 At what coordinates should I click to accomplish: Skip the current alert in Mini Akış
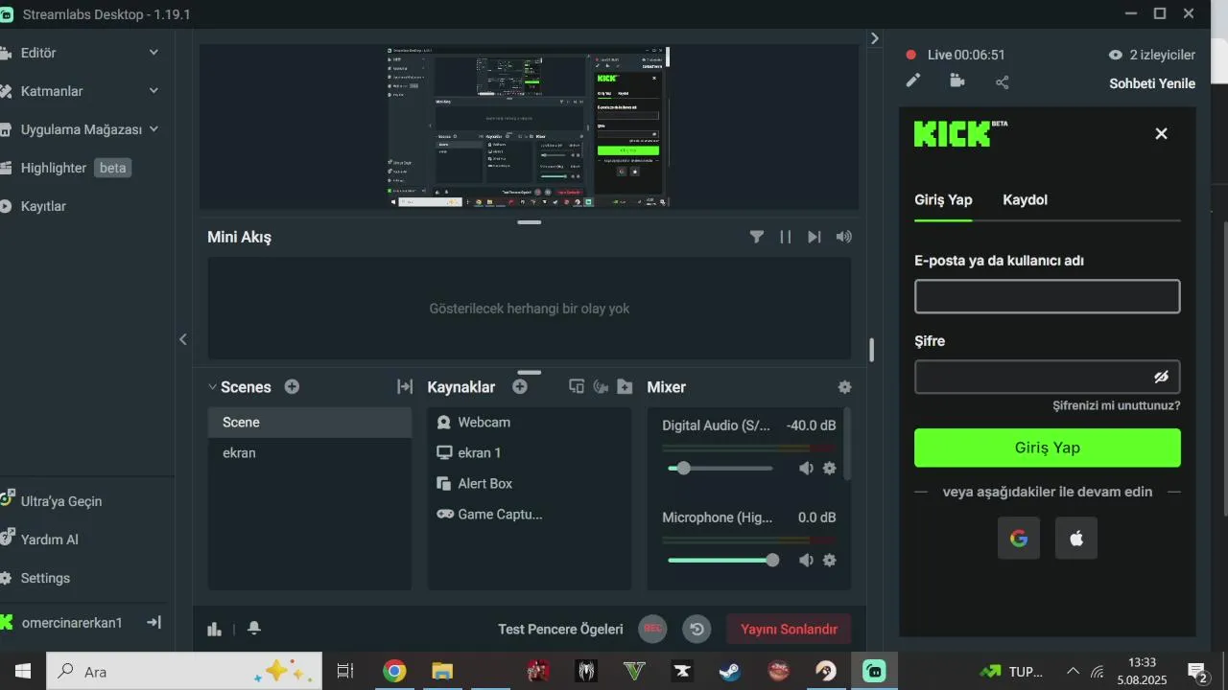tap(815, 237)
